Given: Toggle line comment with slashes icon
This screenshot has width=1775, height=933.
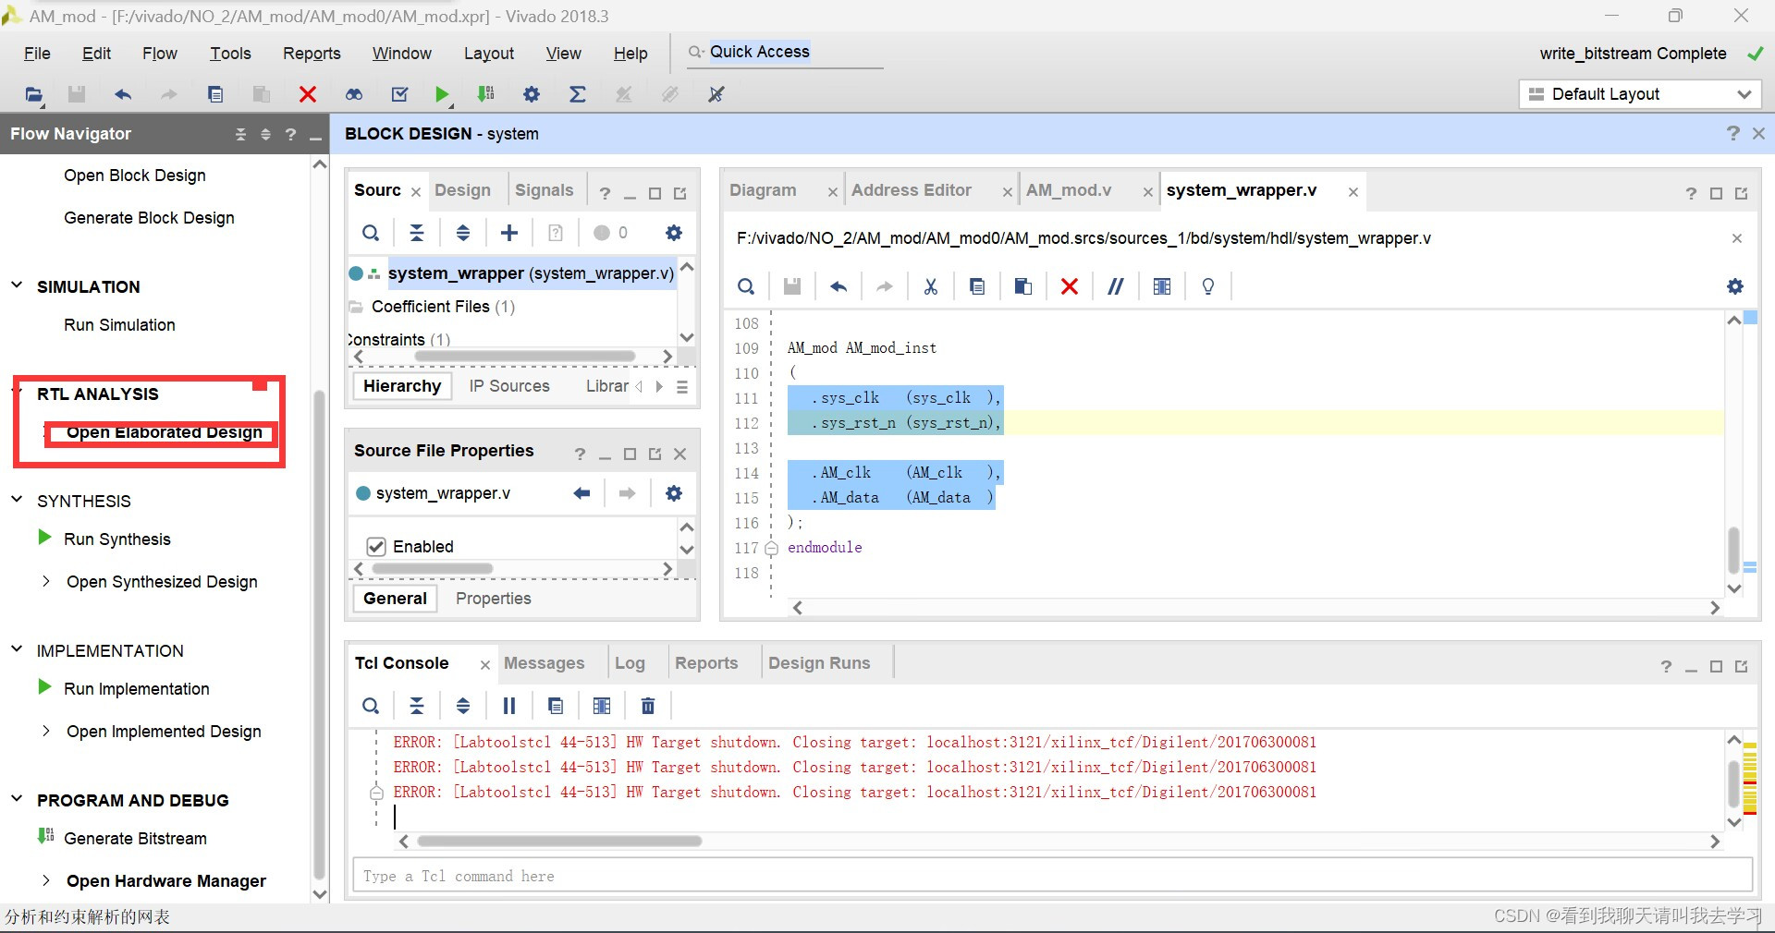Looking at the screenshot, I should (1116, 286).
